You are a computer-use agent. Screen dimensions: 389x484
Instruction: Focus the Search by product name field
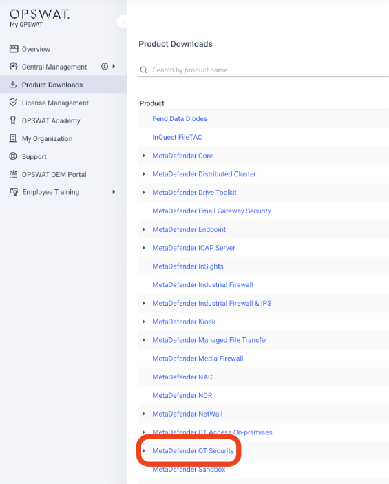coord(264,70)
